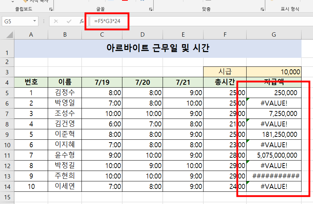Screen dimensions: 313x204
Task: Select the name cell 박영일
Action: 65,103
